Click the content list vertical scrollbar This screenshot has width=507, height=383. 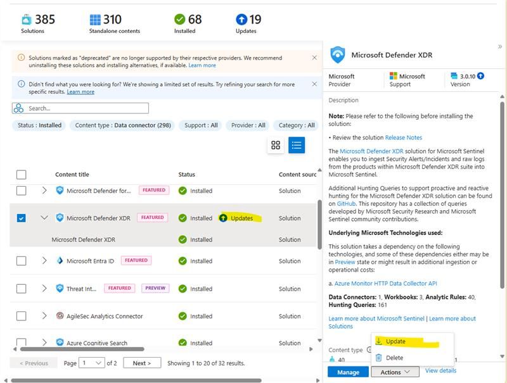click(x=319, y=225)
